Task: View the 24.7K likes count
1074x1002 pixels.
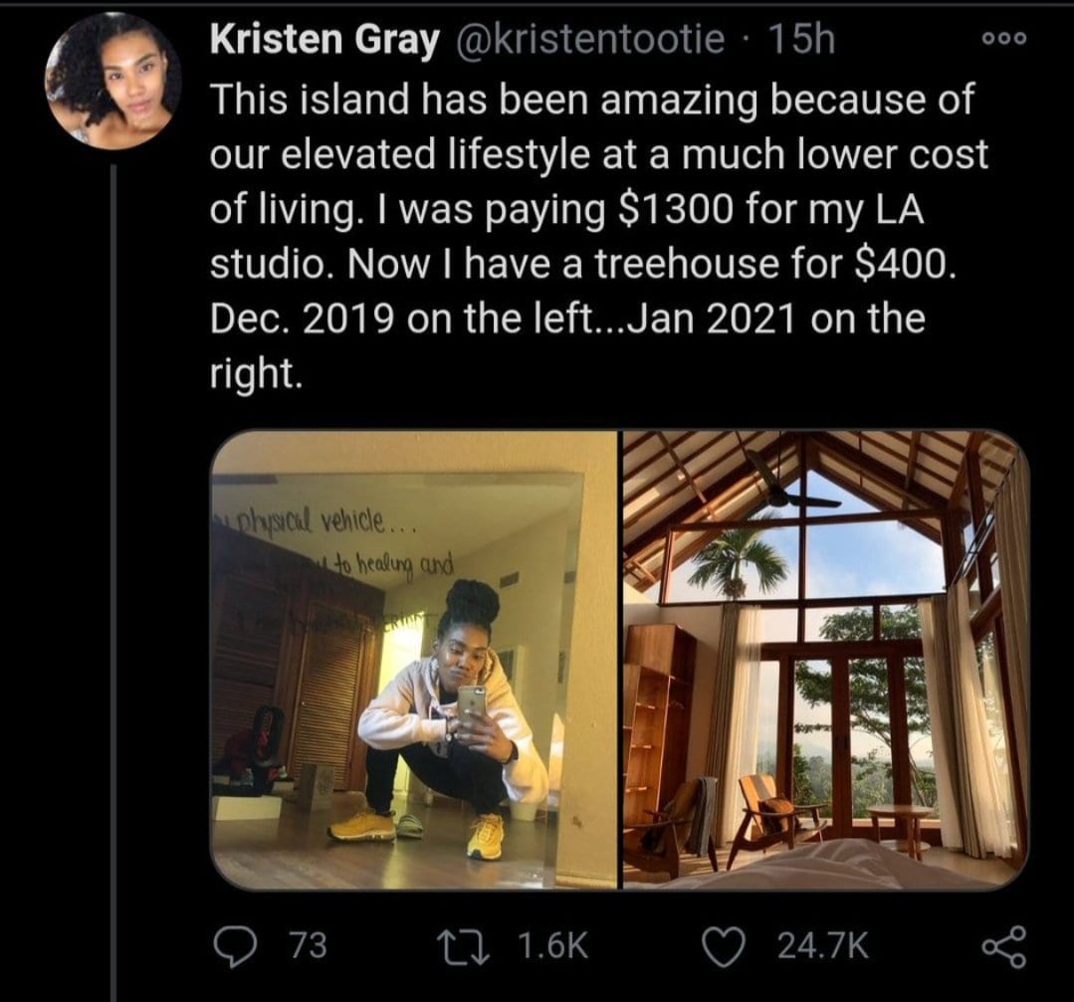Action: [824, 946]
